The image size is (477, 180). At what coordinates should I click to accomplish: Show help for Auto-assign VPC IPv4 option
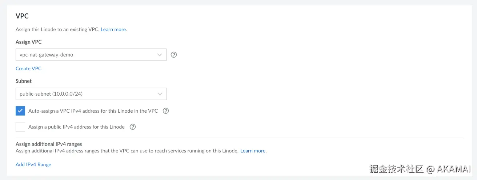click(x=166, y=111)
